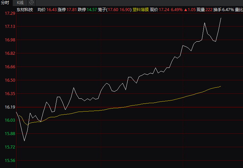Select limit-down price 14.57
The height and width of the screenshot is (168, 243).
[x=92, y=10]
